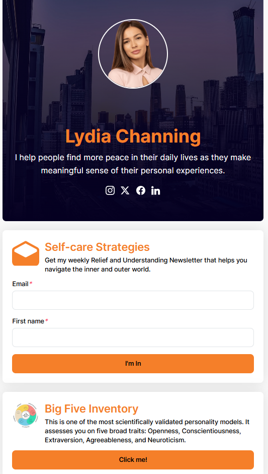
Task: Focus the Email input field
Action: tap(133, 300)
